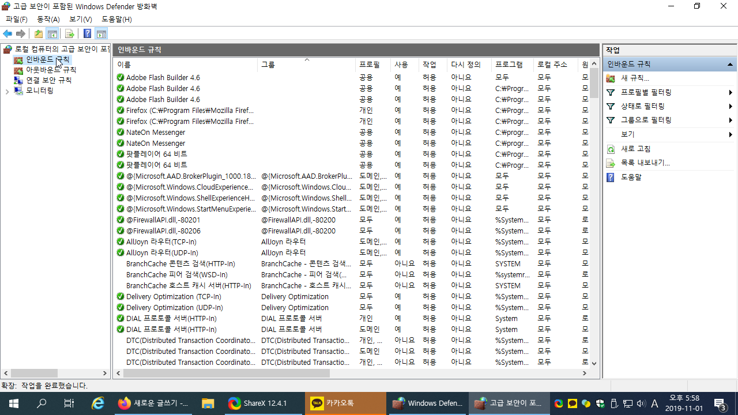Click the 새로 고침 refresh icon
Image resolution: width=738 pixels, height=415 pixels.
click(611, 149)
